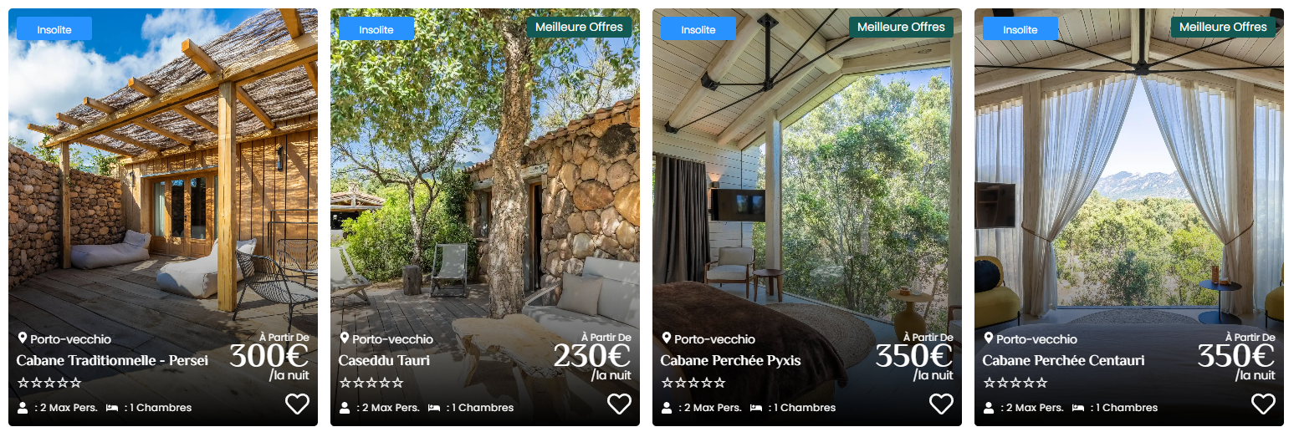
Task: Select Insolite badge on Caseddu Tauri card
Action: click(376, 29)
